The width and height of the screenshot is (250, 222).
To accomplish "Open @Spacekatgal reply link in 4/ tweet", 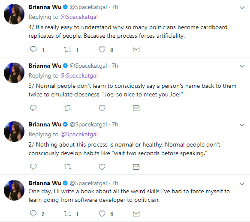I will click(x=79, y=17).
